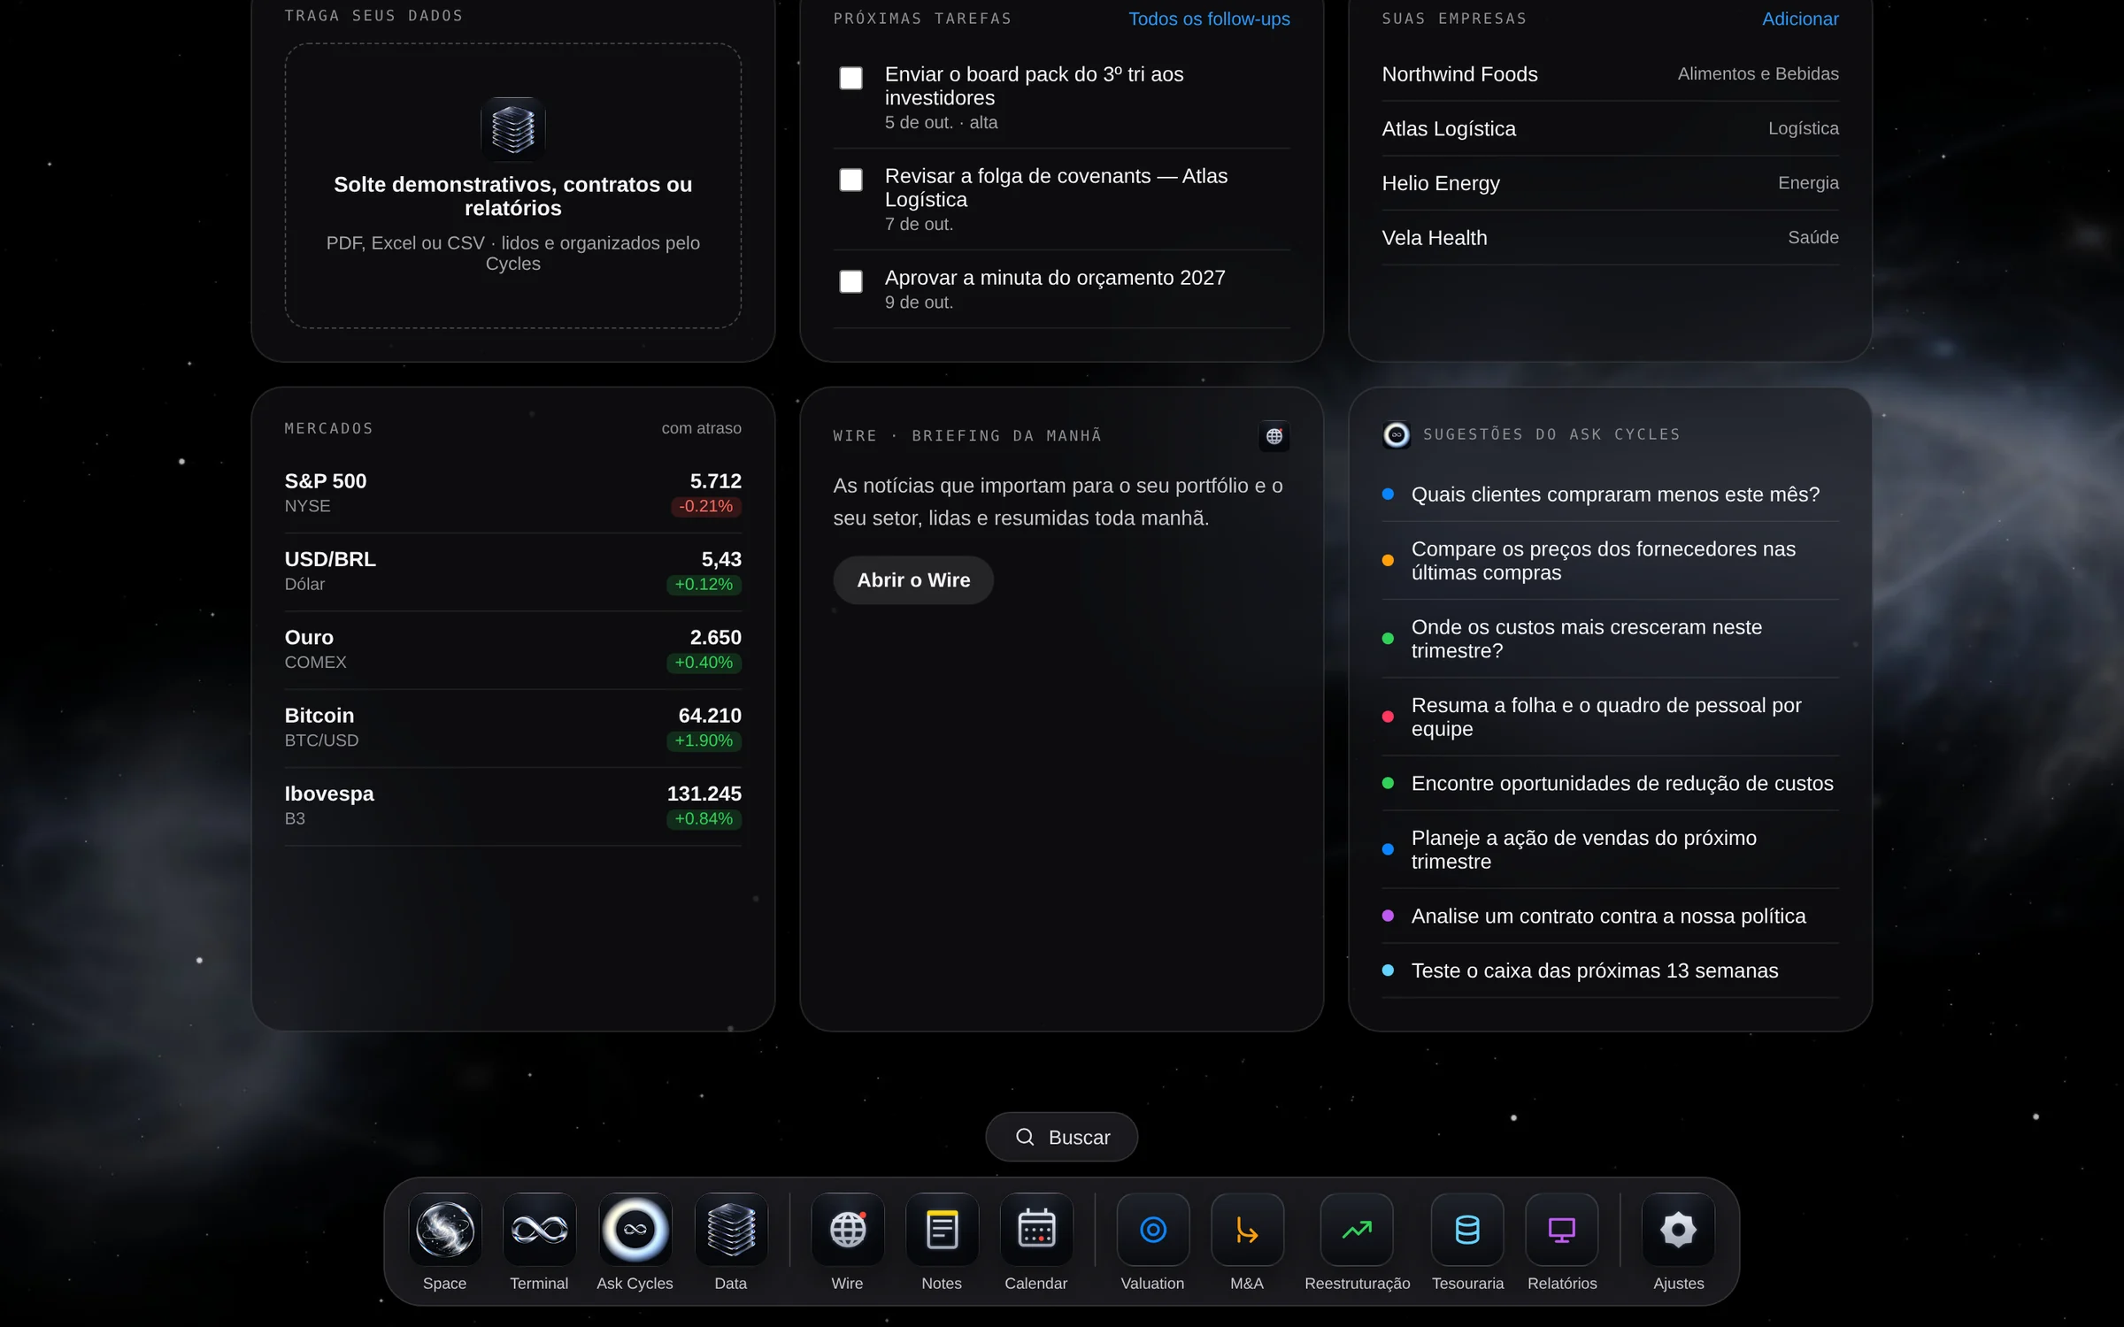Viewport: 2124px width, 1327px height.
Task: Select the Helio Energy company row
Action: (1610, 183)
